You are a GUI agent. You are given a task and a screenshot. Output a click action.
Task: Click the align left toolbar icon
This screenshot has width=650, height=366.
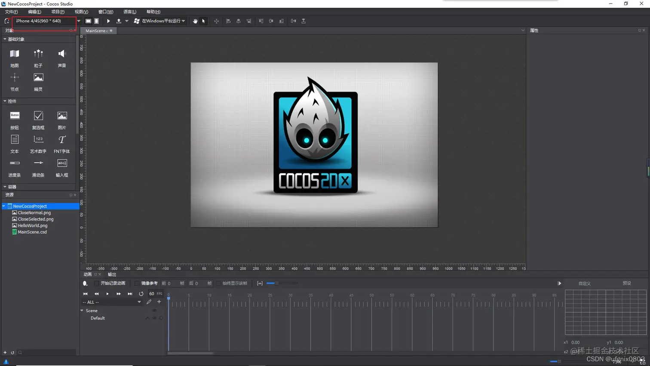point(228,21)
